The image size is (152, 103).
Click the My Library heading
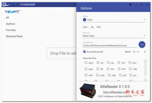pyautogui.click(x=12, y=12)
